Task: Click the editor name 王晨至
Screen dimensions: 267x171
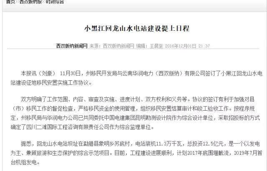Action: 156,46
